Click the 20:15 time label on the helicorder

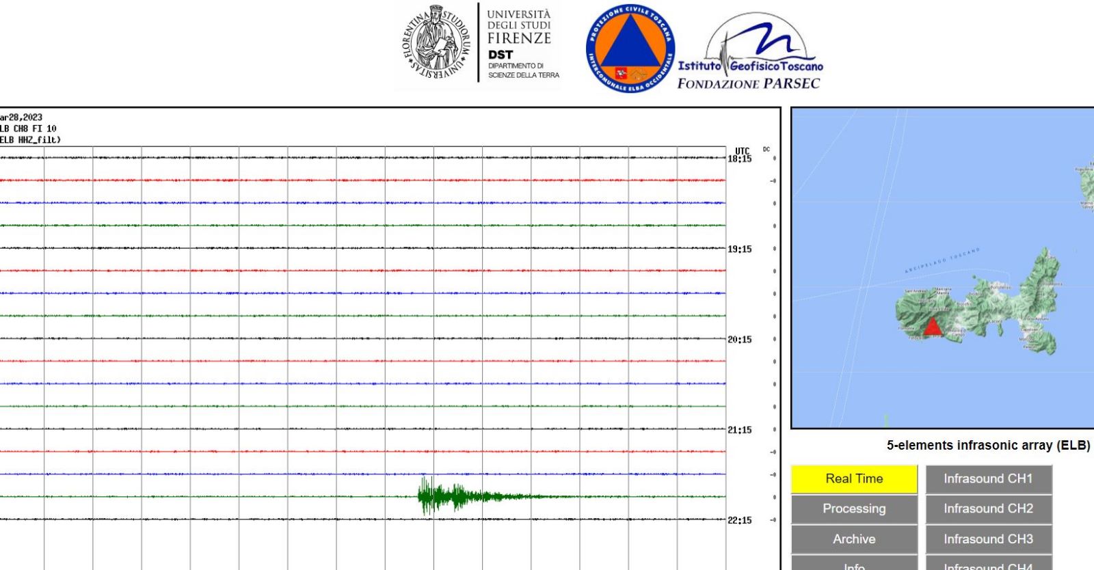[x=740, y=340]
